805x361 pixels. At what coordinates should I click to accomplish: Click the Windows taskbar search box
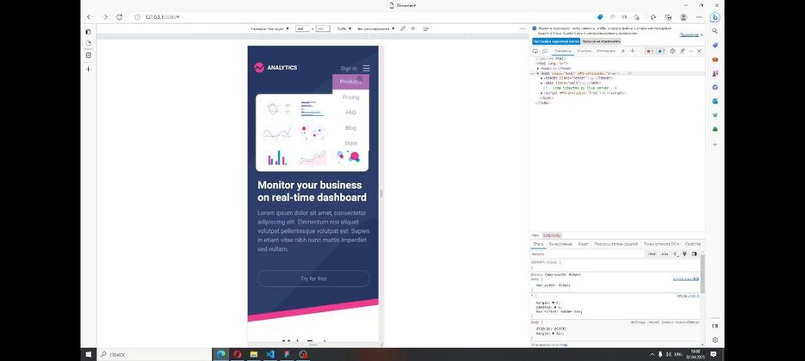click(154, 354)
